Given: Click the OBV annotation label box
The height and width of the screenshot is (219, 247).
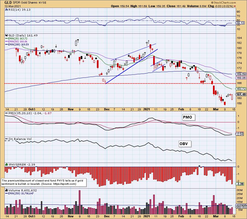Looking at the screenshot, I should pos(185,144).
